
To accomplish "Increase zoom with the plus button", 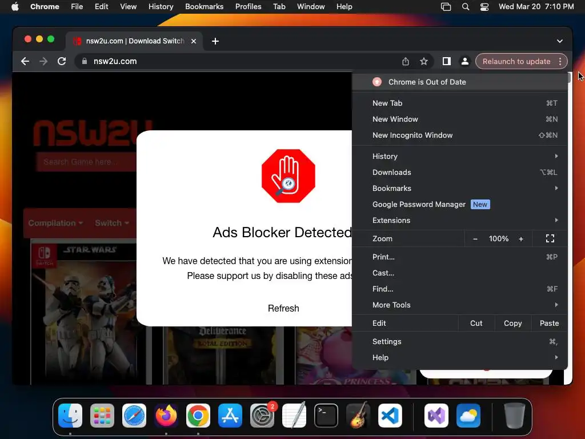I will tap(521, 239).
